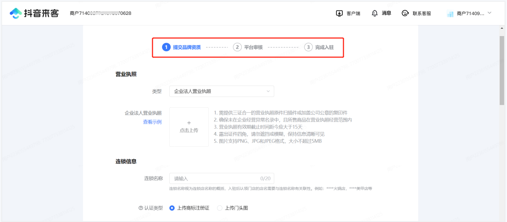Screen dimensions: 507x222
Task: Click the 客户端 text label
Action: pyautogui.click(x=353, y=13)
